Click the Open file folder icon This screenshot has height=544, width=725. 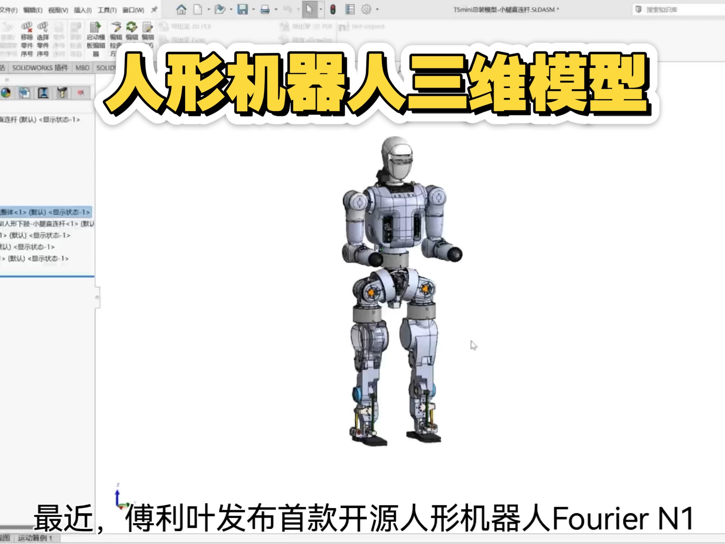pyautogui.click(x=220, y=10)
